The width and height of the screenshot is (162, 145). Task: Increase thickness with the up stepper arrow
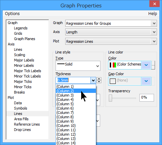click(99, 79)
